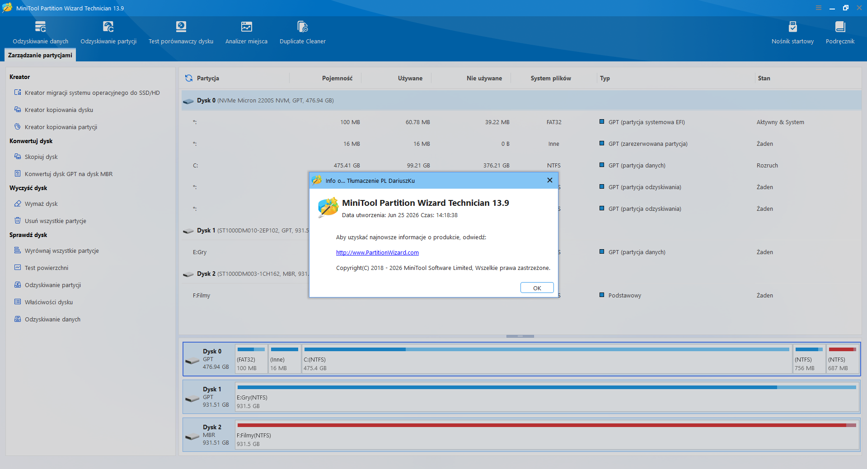The height and width of the screenshot is (469, 867).
Task: Sort by the Pojemność column header
Action: coord(337,78)
